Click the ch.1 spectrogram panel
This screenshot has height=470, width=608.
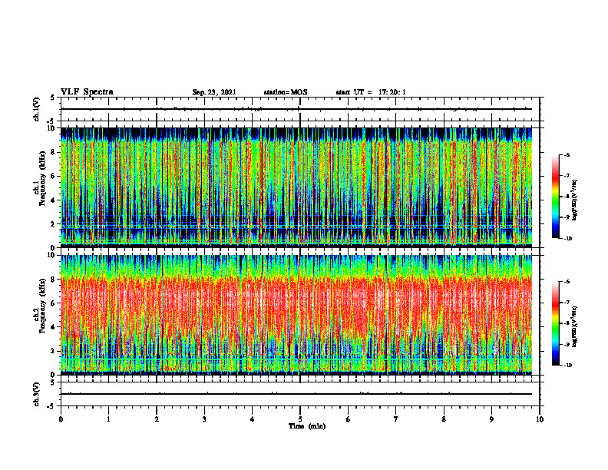click(x=296, y=187)
